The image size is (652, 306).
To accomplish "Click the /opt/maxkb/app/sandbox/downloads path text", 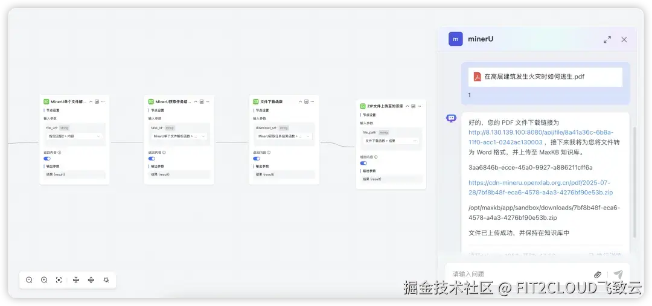I will (545, 212).
